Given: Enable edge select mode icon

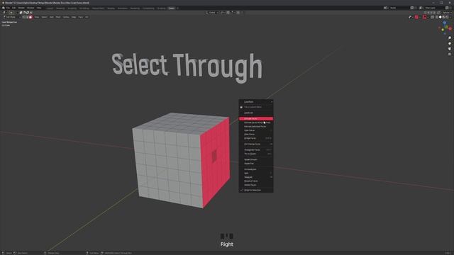Looking at the screenshot, I should tap(27, 17).
